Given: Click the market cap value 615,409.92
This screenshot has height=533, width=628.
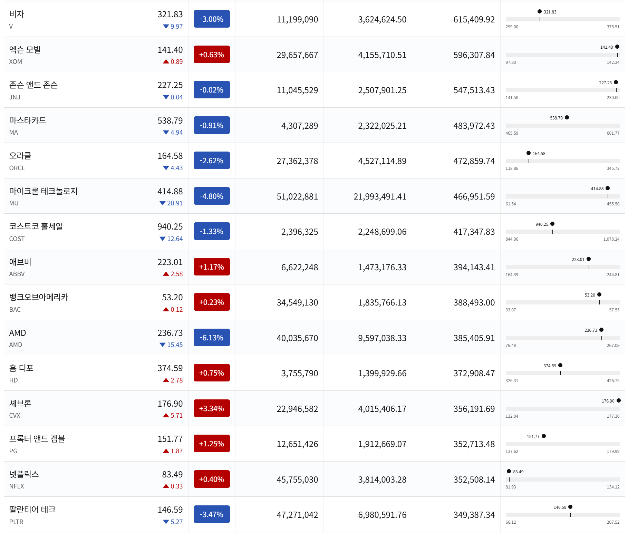Looking at the screenshot, I should tap(474, 20).
